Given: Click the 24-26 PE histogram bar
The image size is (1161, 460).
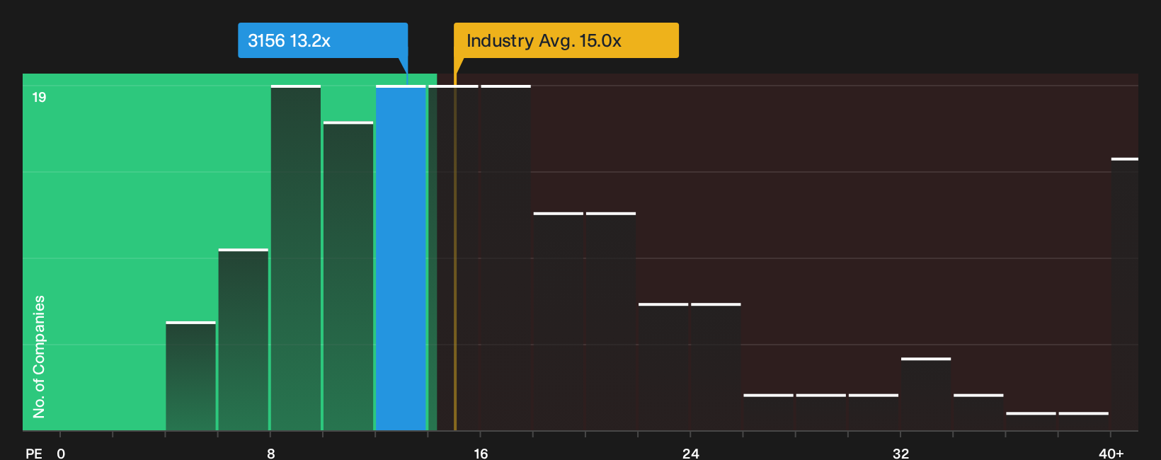Looking at the screenshot, I should click(x=716, y=367).
